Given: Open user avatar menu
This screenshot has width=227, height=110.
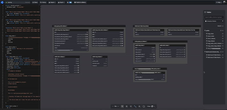Looking at the screenshot, I should pos(224,2).
